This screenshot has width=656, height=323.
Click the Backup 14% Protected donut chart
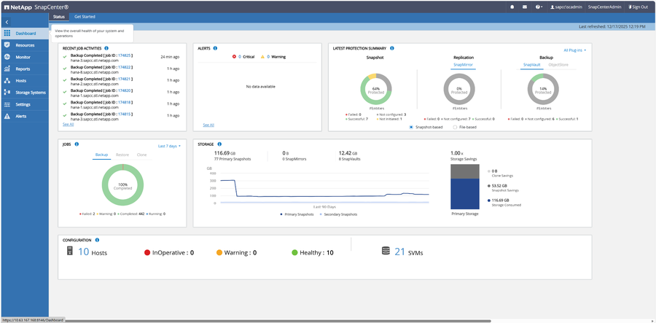click(543, 89)
